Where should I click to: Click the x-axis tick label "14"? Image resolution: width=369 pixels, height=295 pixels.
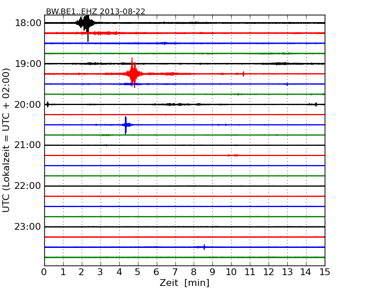[x=305, y=272]
